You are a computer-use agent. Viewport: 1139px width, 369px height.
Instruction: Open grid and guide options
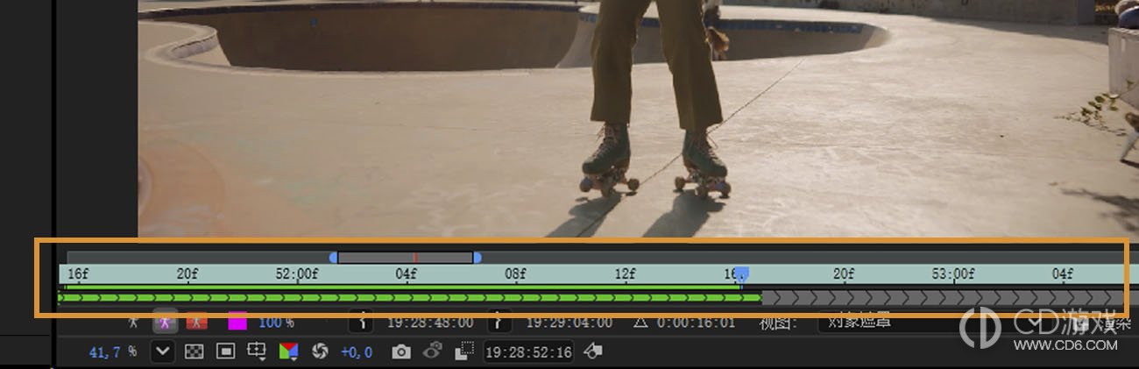257,351
